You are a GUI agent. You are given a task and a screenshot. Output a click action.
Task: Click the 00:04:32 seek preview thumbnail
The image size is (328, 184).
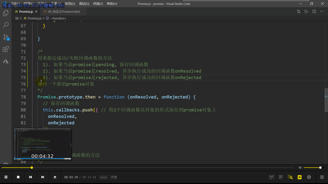click(42, 144)
